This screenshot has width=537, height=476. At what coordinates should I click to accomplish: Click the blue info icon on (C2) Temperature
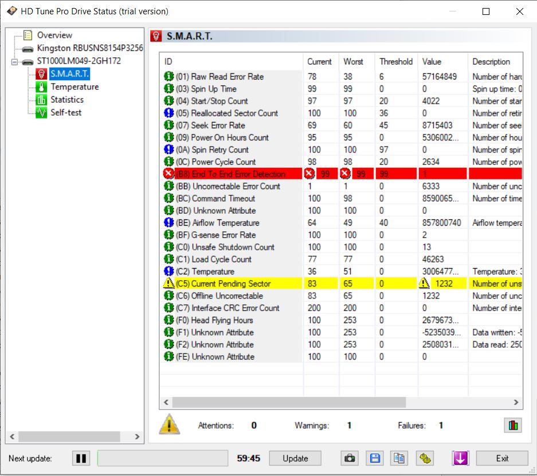[x=168, y=272]
